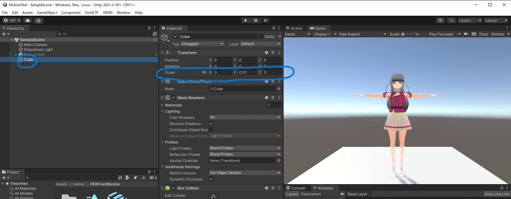Toggle the Box Collider enabled checkbox
The image size is (511, 199).
click(x=174, y=188)
